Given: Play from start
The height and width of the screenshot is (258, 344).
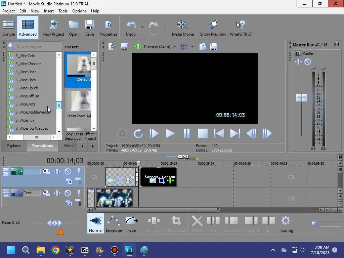Looking at the screenshot, I should pyautogui.click(x=154, y=133).
